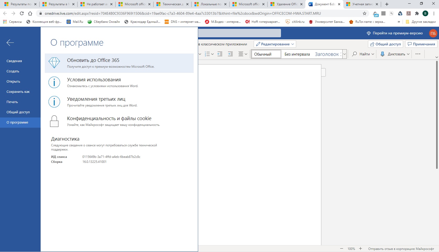Viewport: 439px width, 252px height.
Task: Decrease paragraph indent in Word toolbar
Action: (x=220, y=54)
